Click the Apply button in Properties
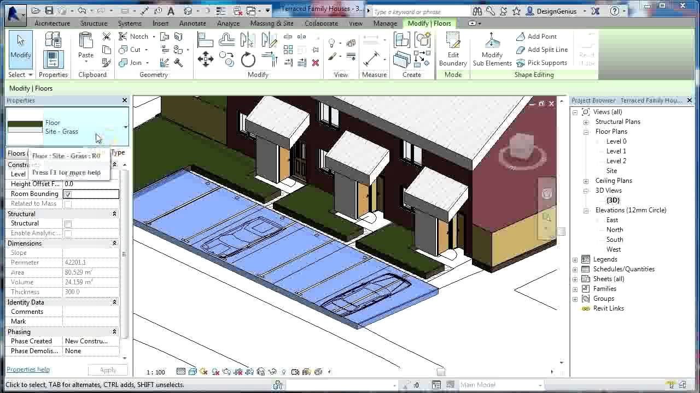 point(108,370)
